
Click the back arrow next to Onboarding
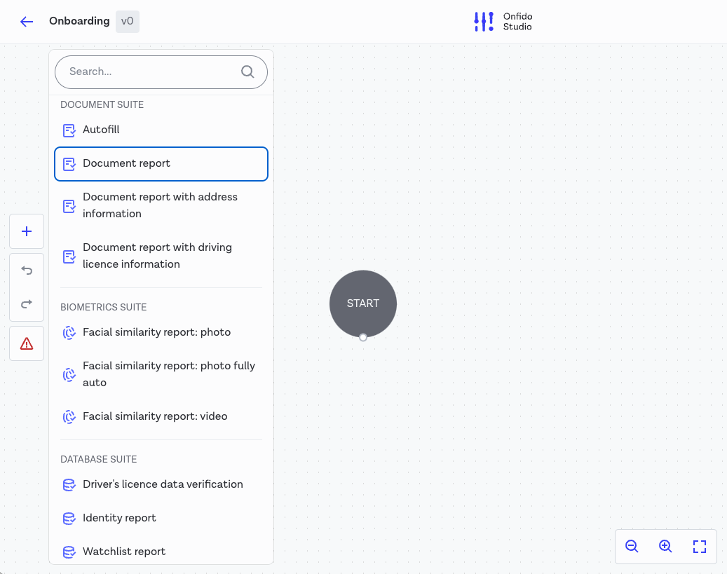click(x=27, y=22)
